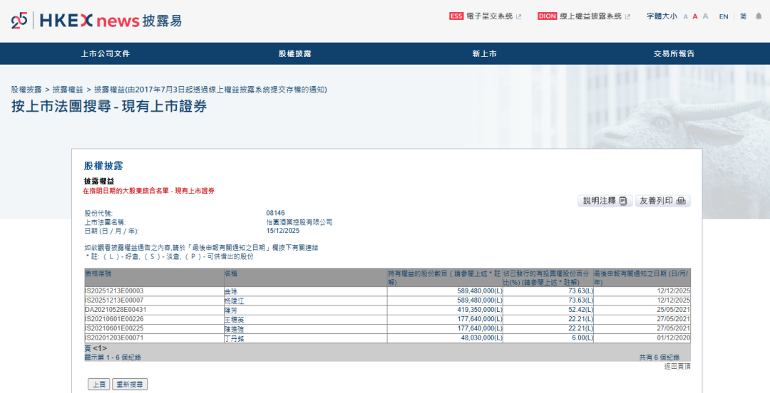Open the 12/12/2025 notice date for 曲琳
Viewport: 770px width, 393px height.
click(x=673, y=291)
